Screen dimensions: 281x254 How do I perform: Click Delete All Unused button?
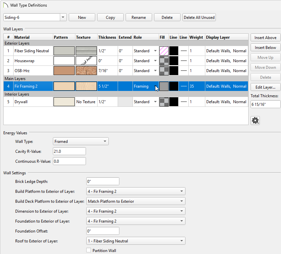click(x=199, y=18)
